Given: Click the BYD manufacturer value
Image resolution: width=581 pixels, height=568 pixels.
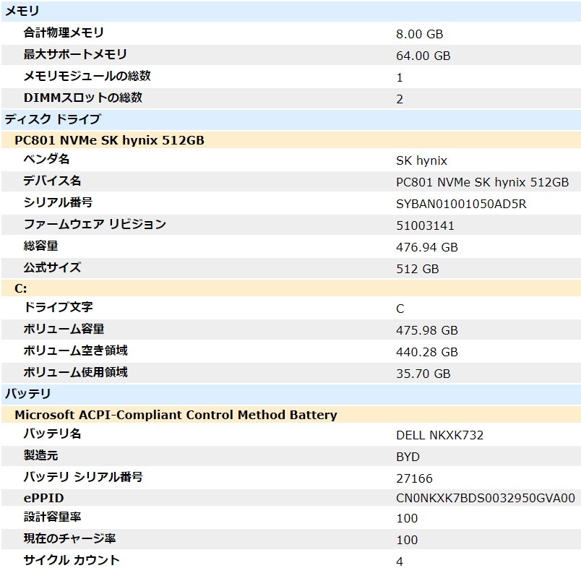Looking at the screenshot, I should coord(408,457).
